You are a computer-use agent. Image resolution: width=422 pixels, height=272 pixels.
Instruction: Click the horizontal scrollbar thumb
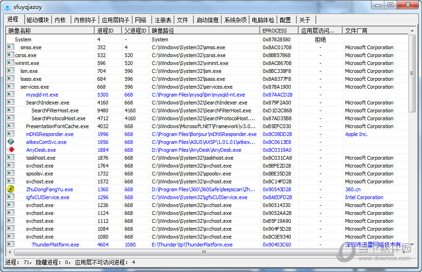pyautogui.click(x=203, y=252)
